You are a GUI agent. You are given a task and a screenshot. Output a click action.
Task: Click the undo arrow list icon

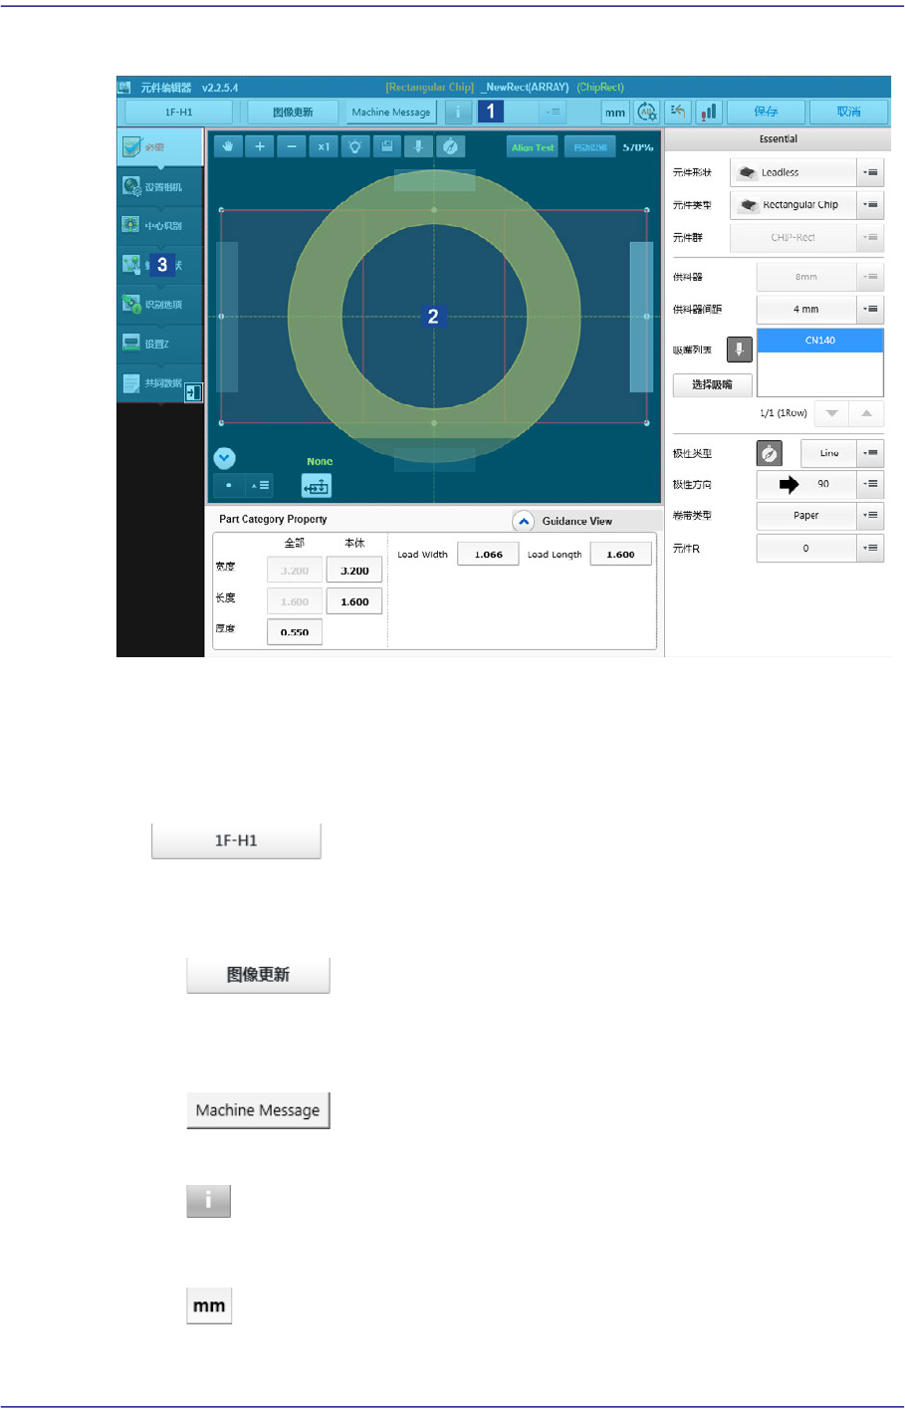678,113
